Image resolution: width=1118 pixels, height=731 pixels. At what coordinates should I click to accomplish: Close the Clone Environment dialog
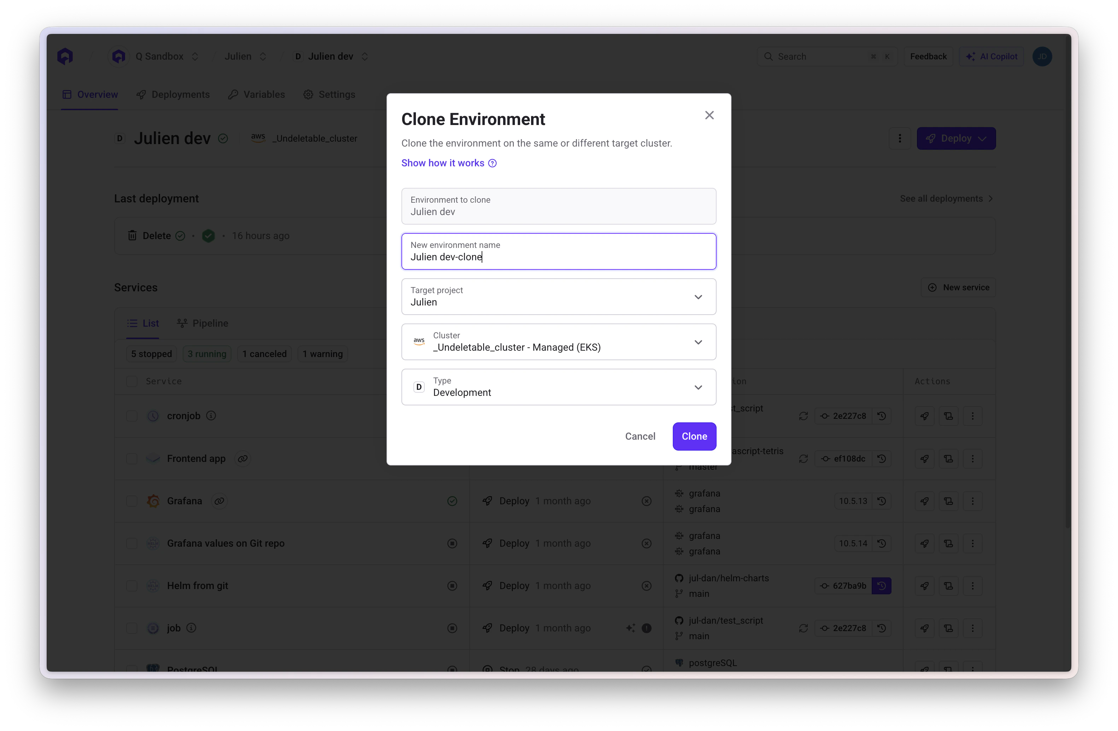point(709,115)
